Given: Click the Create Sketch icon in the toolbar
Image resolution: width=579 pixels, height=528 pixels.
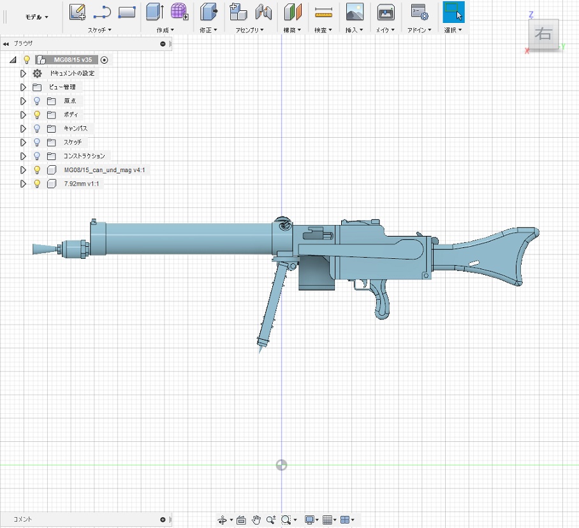Looking at the screenshot, I should (78, 11).
